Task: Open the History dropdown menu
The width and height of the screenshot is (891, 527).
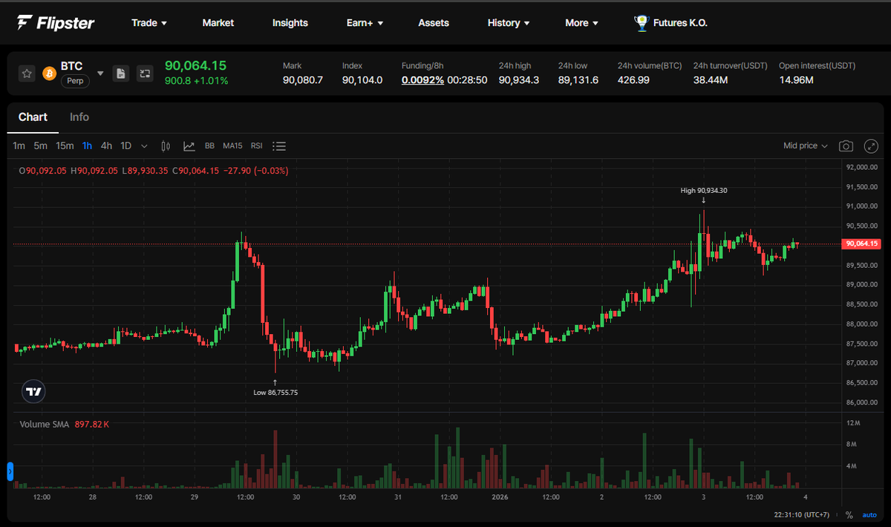Action: [509, 23]
